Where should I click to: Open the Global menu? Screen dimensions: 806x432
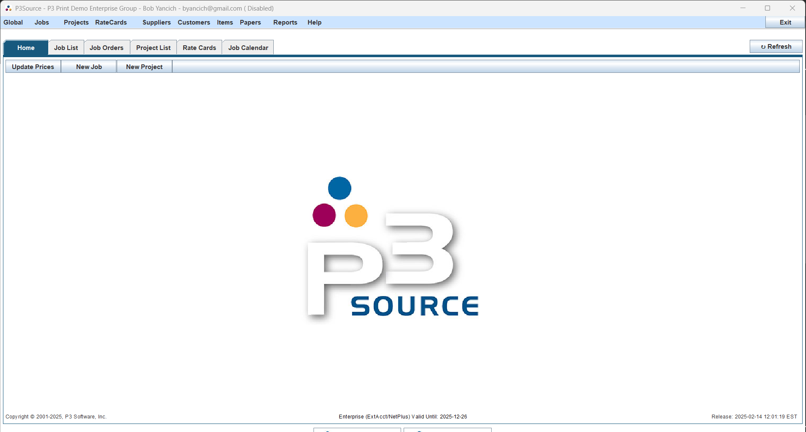[13, 22]
